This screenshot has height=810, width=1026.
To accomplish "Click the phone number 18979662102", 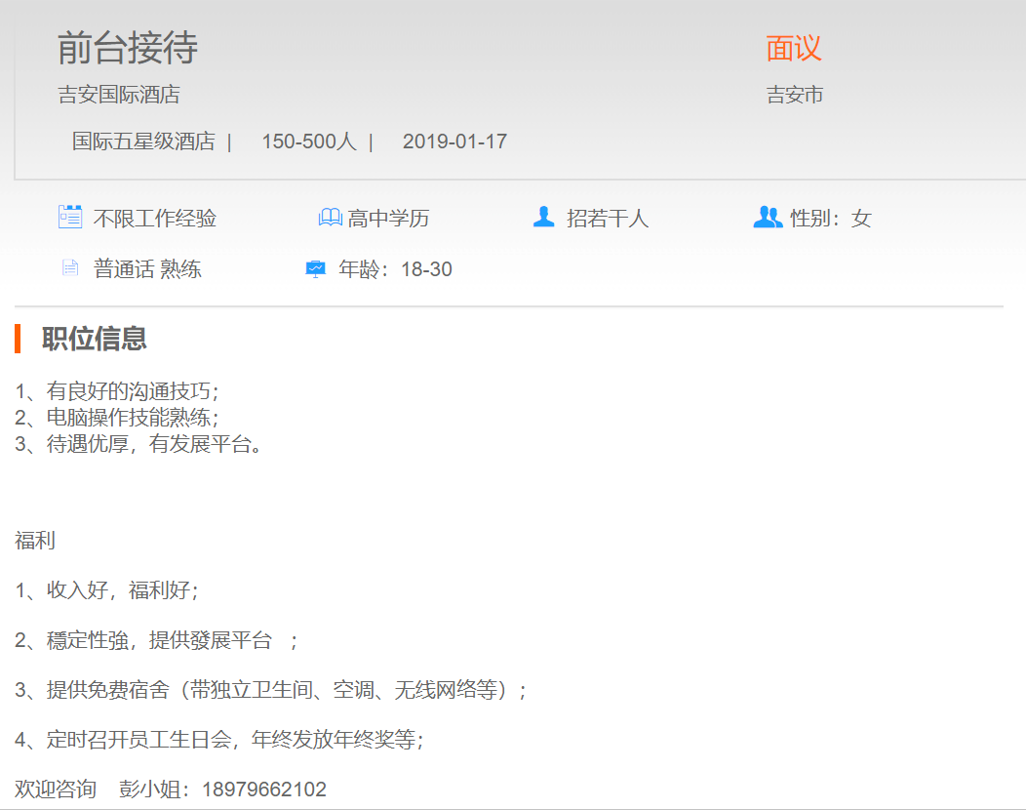I will [264, 790].
